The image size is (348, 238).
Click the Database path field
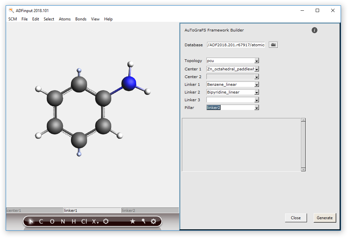pyautogui.click(x=236, y=45)
